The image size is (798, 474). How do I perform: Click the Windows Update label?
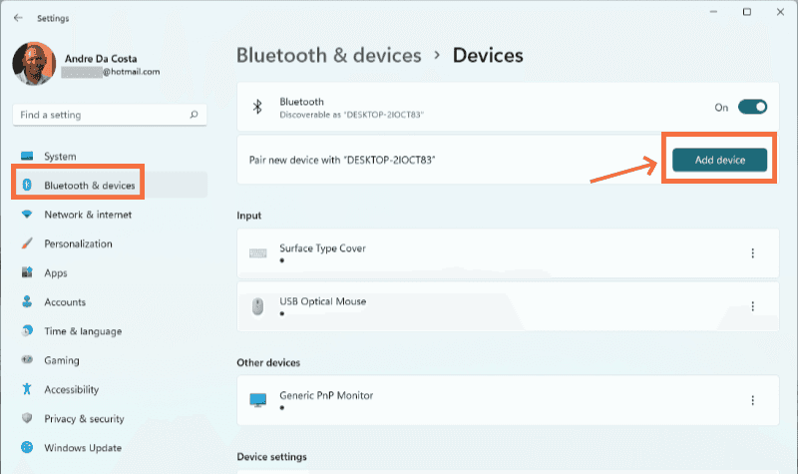(x=83, y=447)
